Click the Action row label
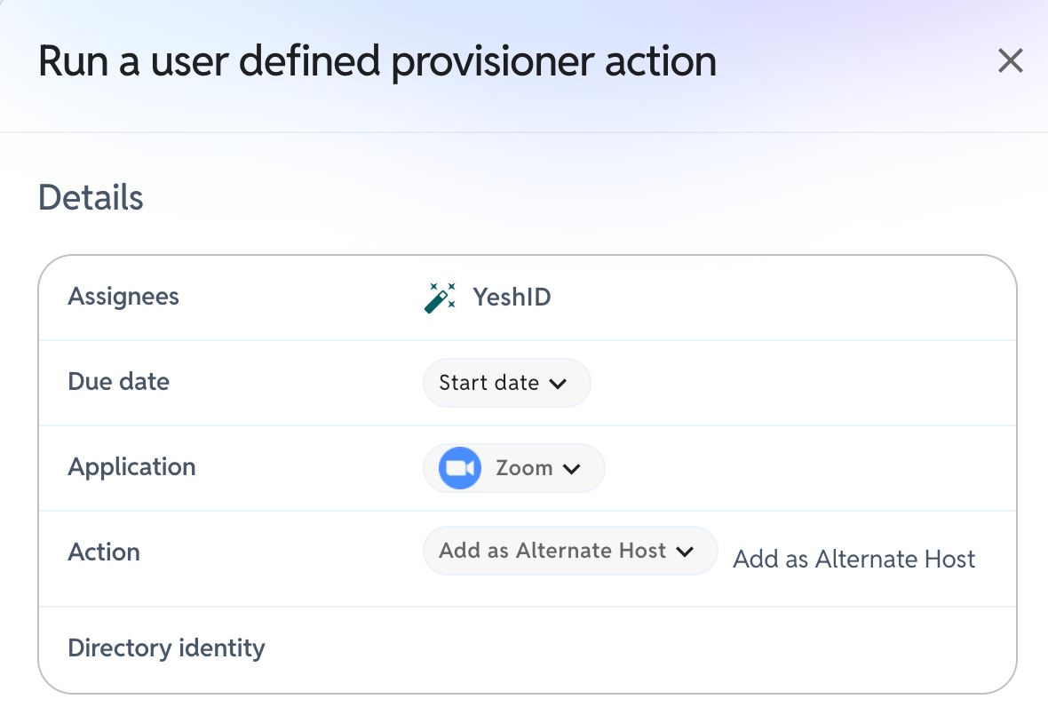The image size is (1048, 707). tap(104, 552)
